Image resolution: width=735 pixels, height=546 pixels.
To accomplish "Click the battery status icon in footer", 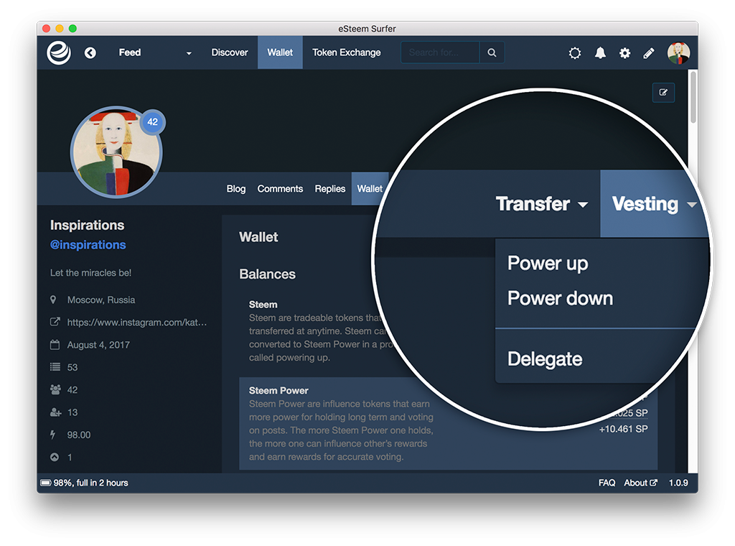I will [45, 483].
